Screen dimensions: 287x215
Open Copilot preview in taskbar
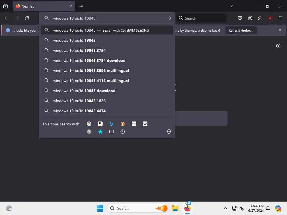point(278,208)
